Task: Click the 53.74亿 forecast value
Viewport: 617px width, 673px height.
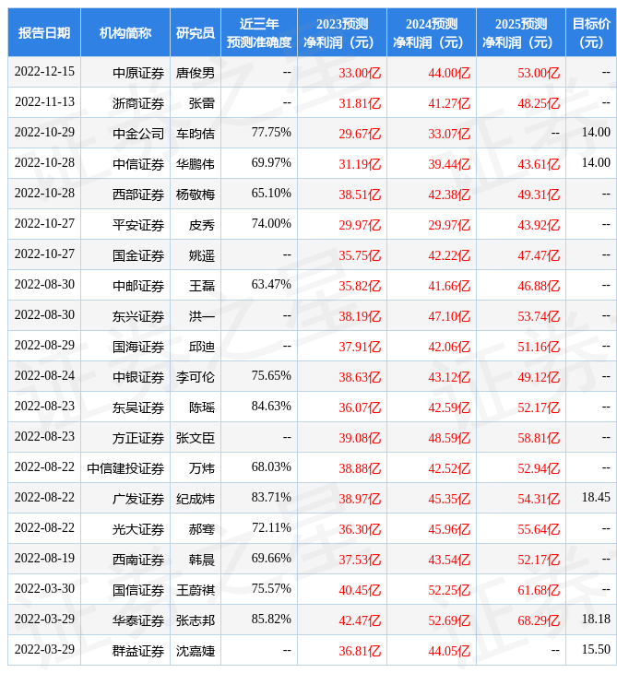Action: [x=539, y=317]
